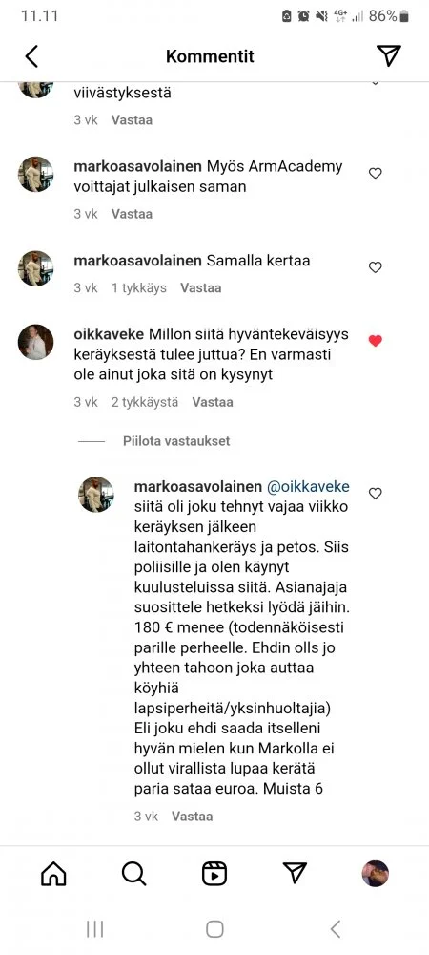Collapse replies with 'Piilota vastaukset'
Viewport: 429px width, 955px height.
[x=176, y=441]
